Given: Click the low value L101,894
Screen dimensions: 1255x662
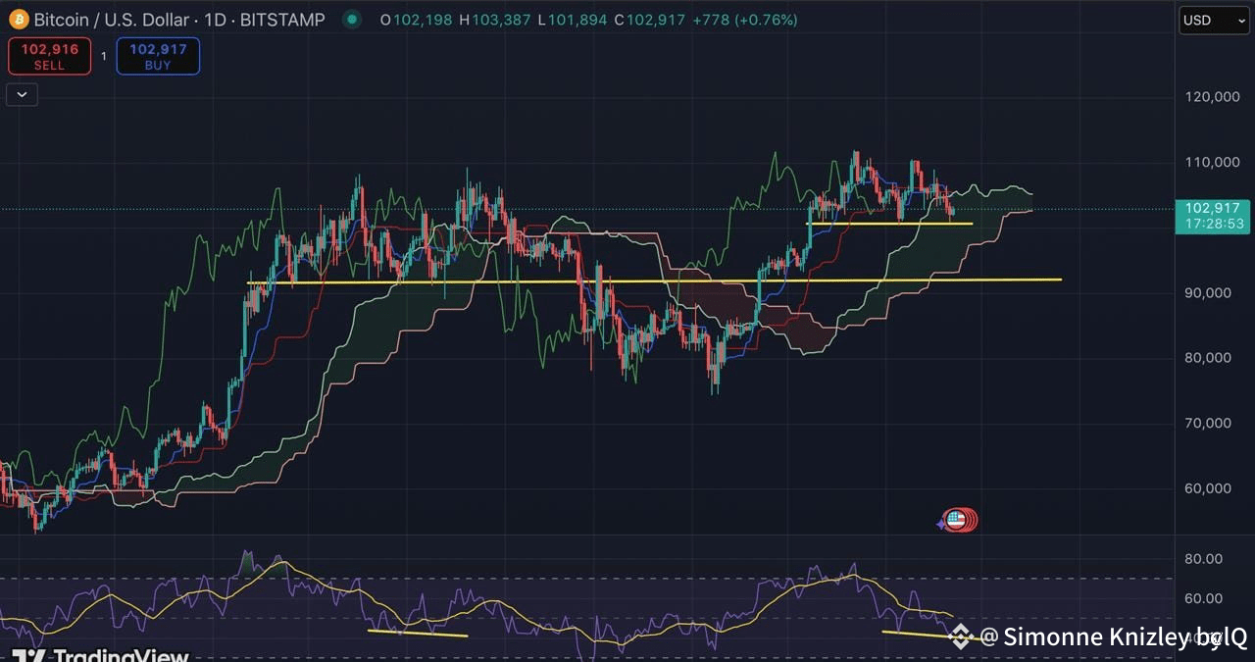Looking at the screenshot, I should click(x=573, y=20).
